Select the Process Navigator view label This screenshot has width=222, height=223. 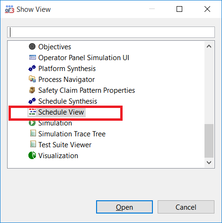point(67,80)
